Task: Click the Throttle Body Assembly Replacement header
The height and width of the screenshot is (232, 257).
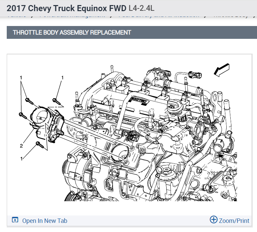Action: point(72,32)
